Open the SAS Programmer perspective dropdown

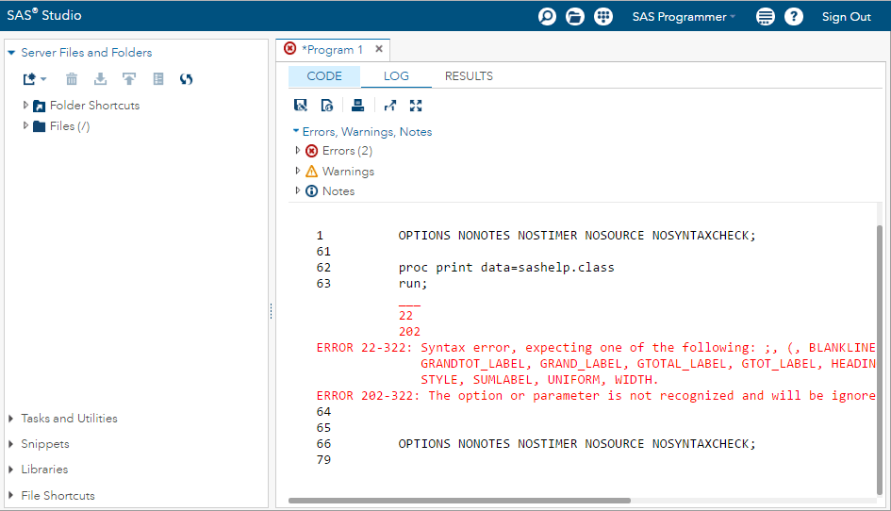pyautogui.click(x=685, y=16)
